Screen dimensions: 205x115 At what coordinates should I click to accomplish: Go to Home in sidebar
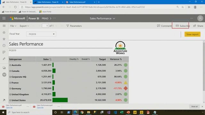4,32
